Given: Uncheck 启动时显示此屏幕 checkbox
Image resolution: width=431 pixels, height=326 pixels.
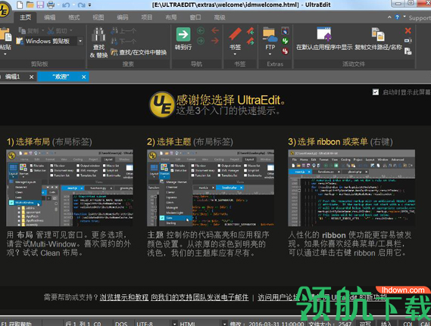Looking at the screenshot, I should (376, 92).
